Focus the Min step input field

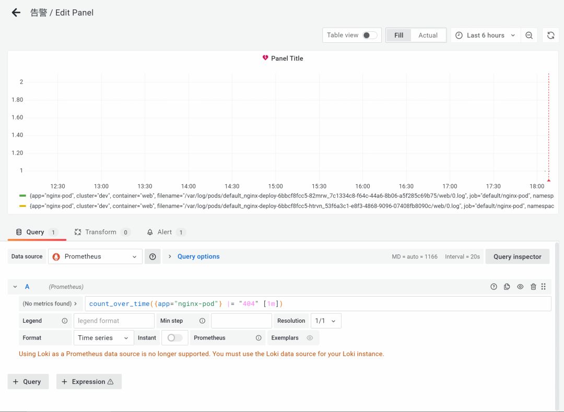point(241,321)
